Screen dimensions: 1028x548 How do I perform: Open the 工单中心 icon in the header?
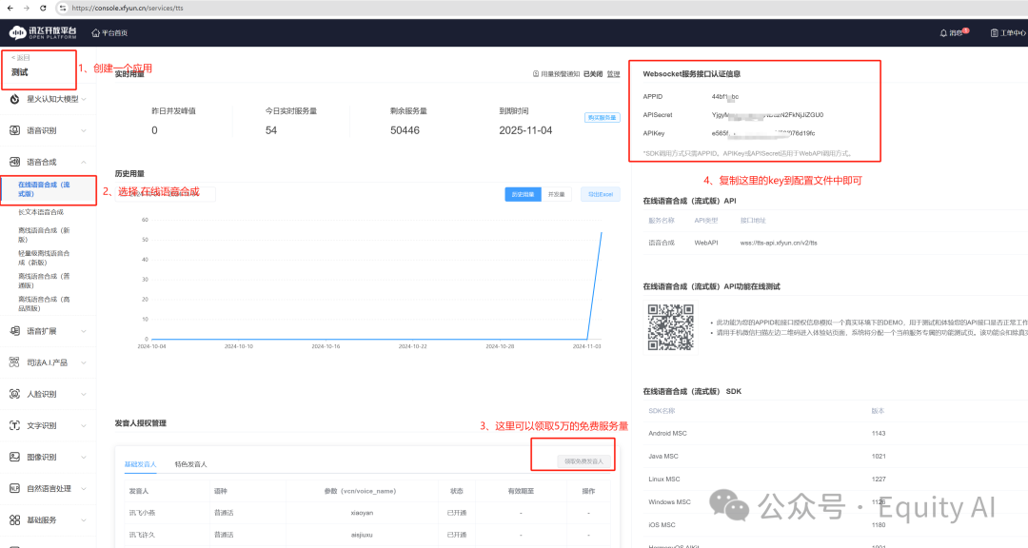pos(994,32)
